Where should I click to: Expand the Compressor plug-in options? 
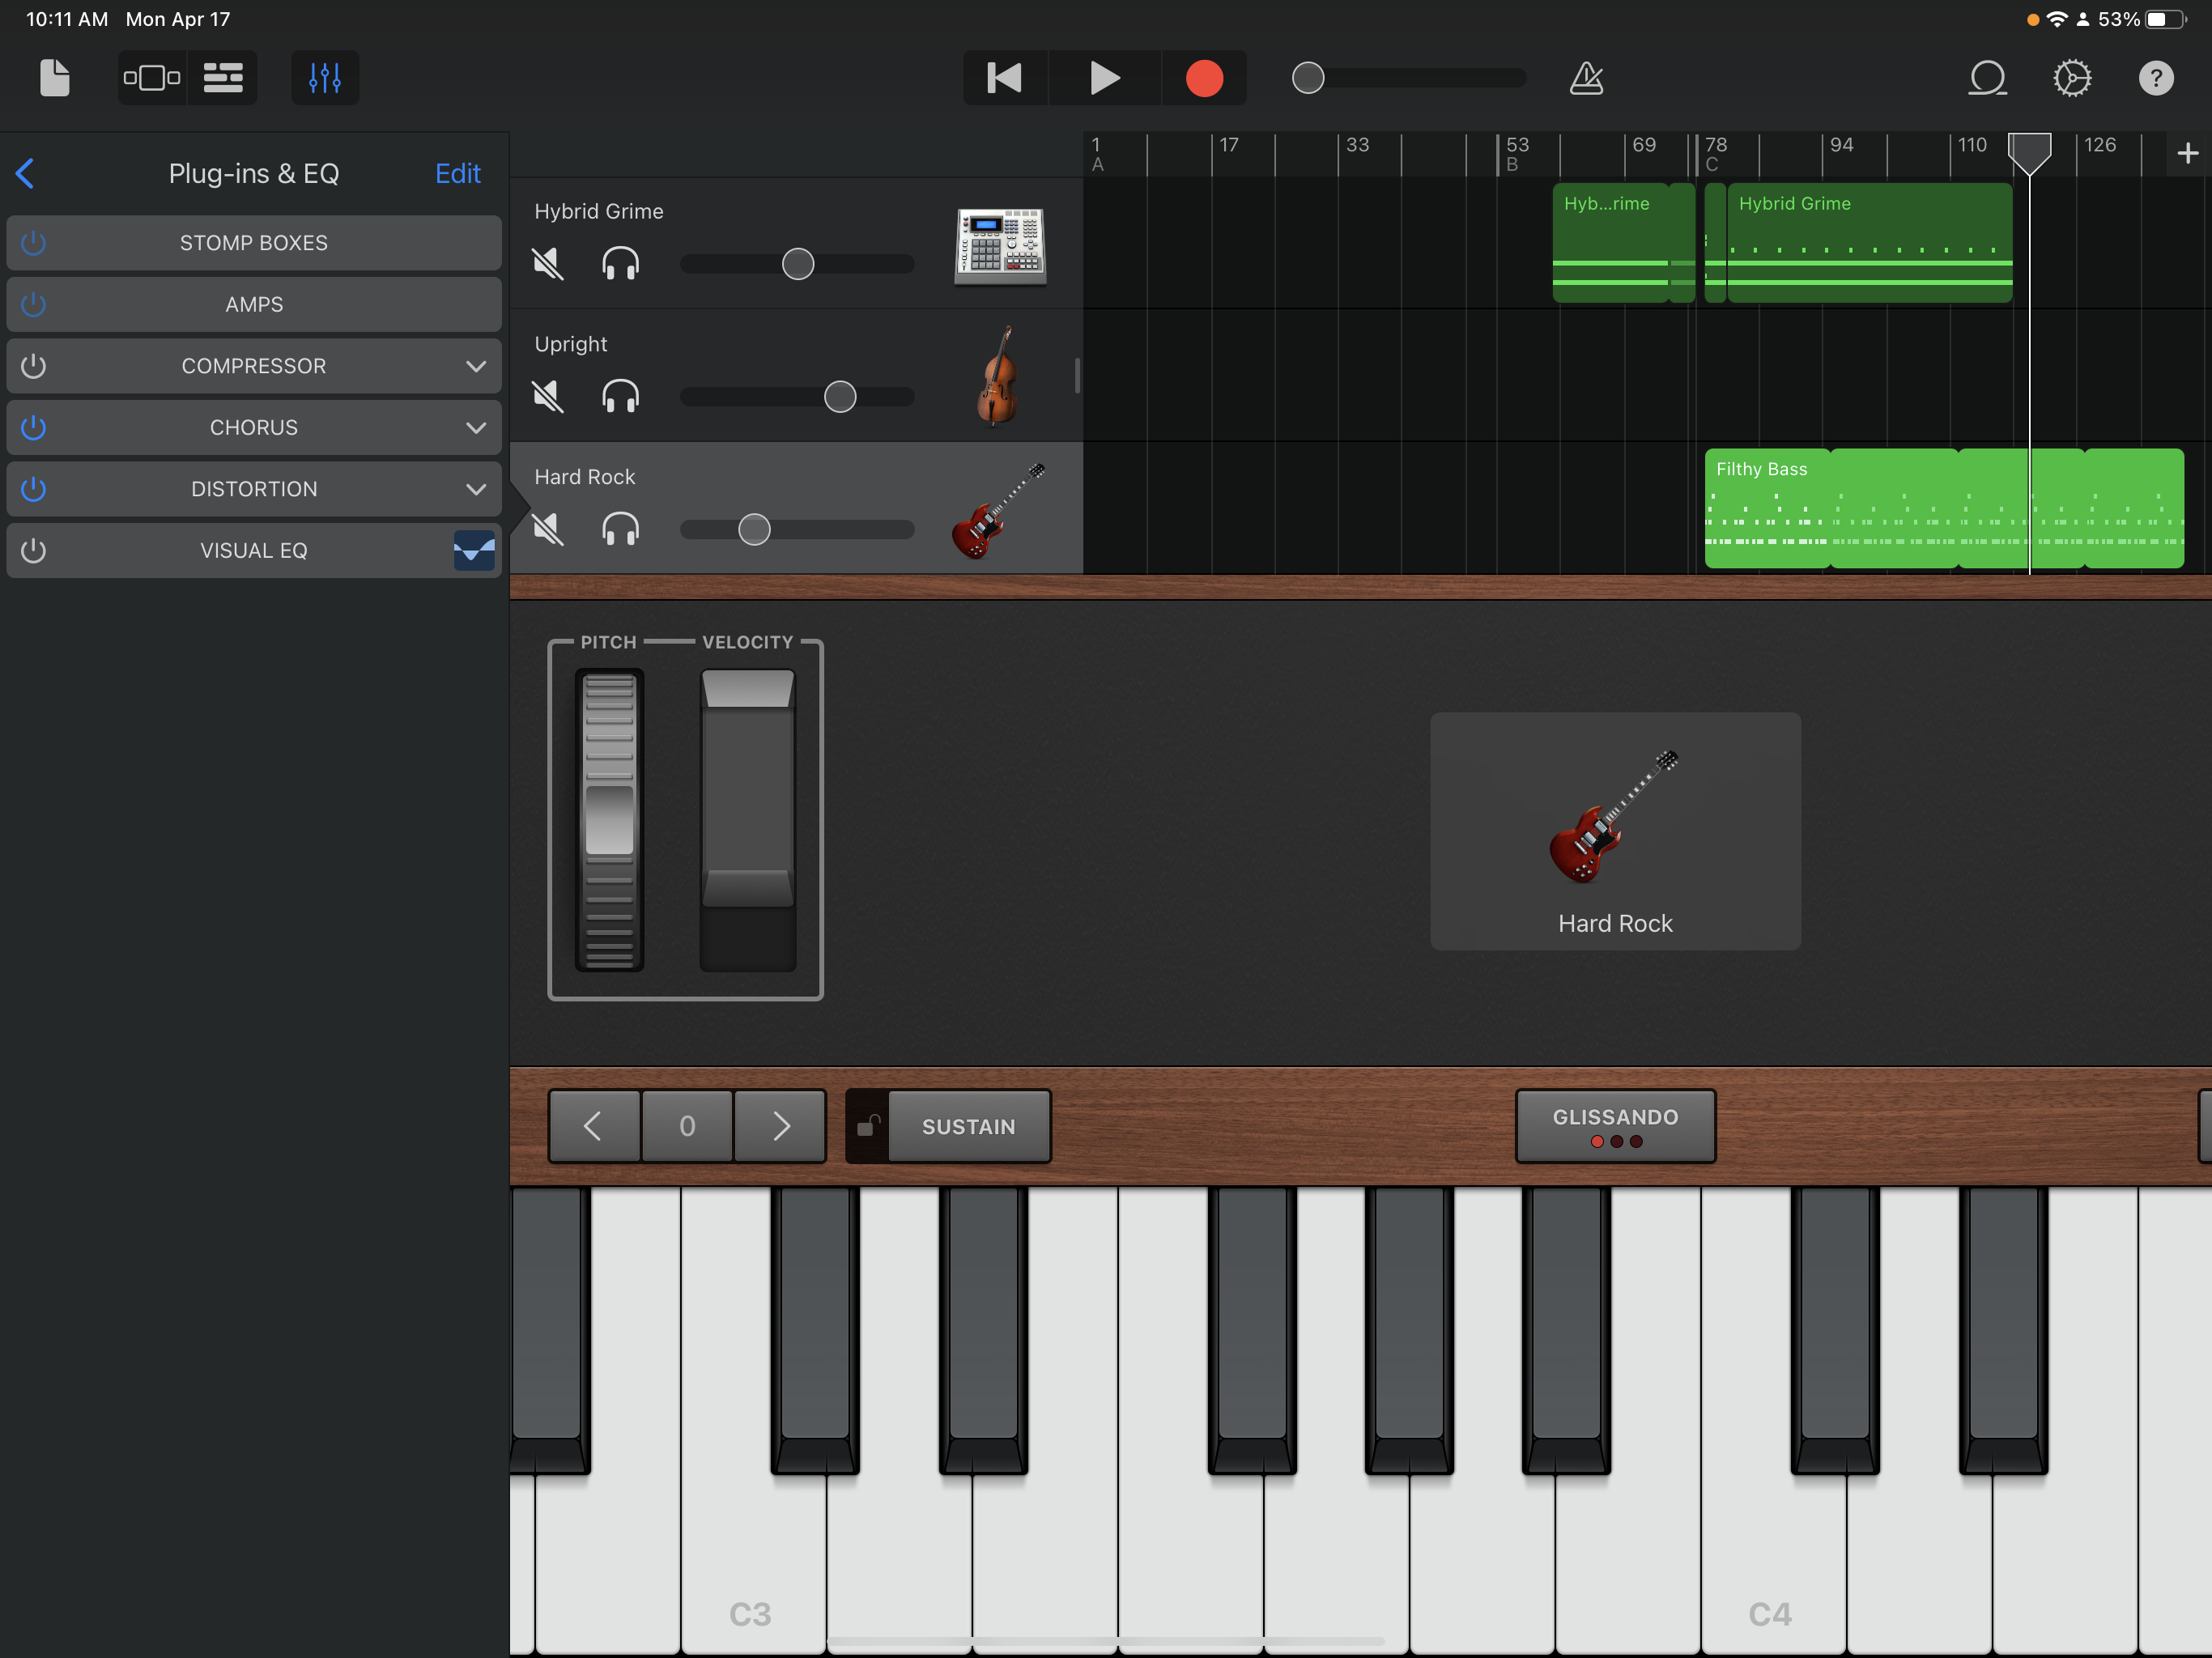tap(477, 366)
